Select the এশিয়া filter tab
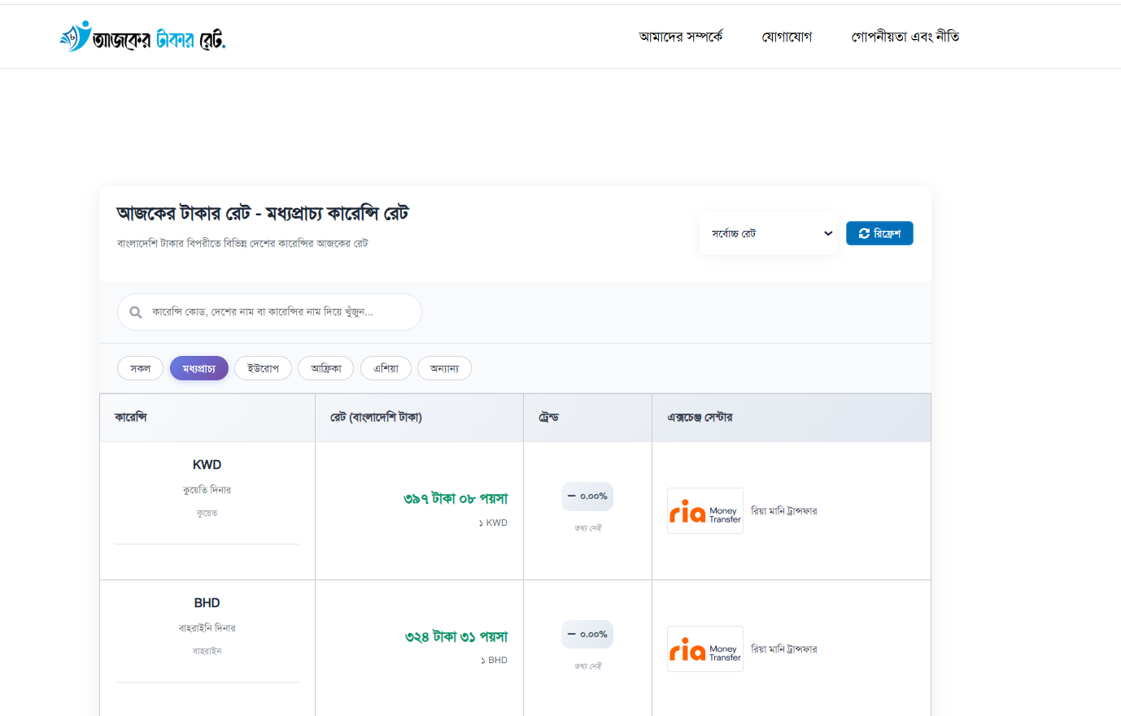Screen dimensions: 1121x716 coord(386,368)
